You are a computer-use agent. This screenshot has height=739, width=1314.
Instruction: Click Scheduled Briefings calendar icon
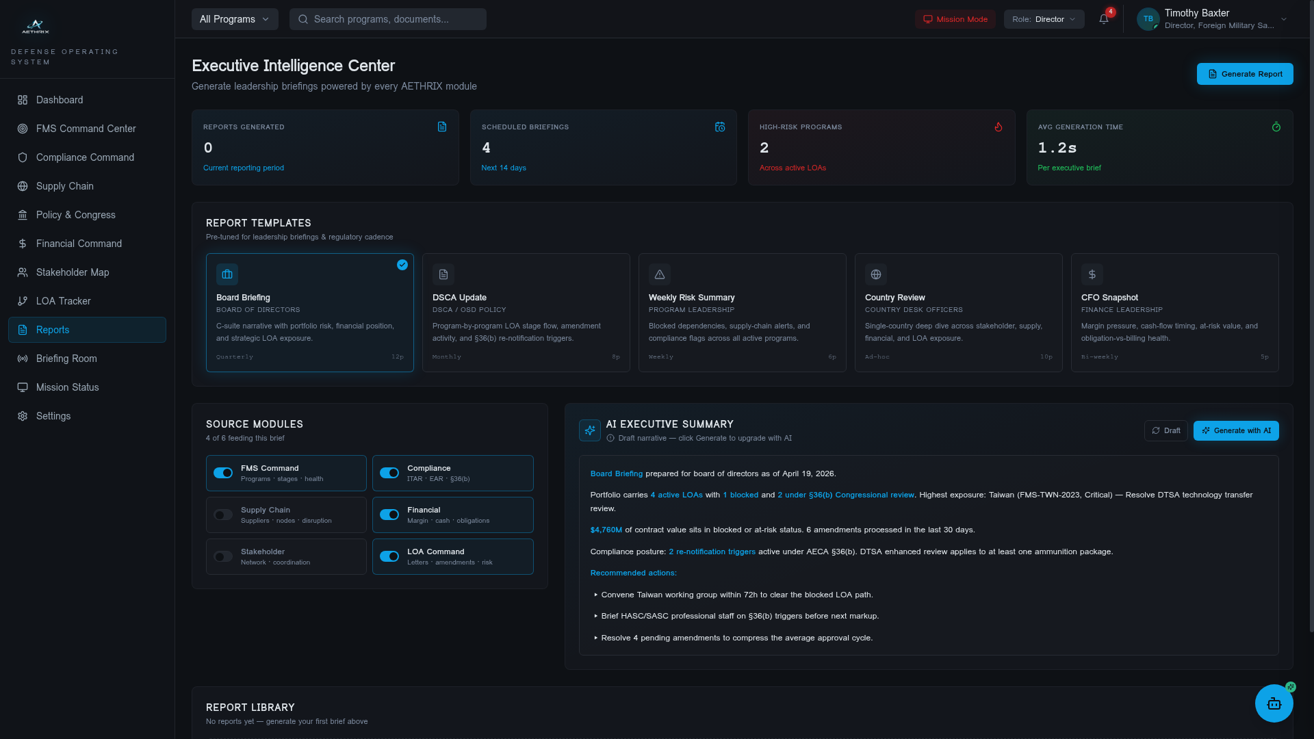click(x=720, y=127)
